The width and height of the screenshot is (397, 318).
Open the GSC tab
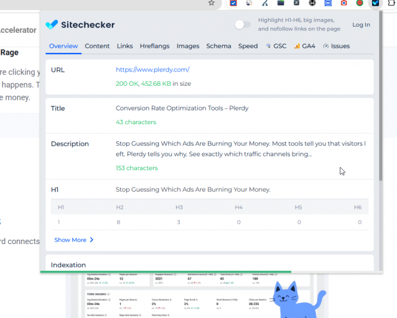click(276, 46)
